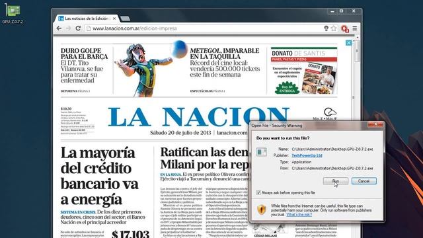Close the Las noticias de la Edición tab
423x238 pixels.
[x=114, y=19]
